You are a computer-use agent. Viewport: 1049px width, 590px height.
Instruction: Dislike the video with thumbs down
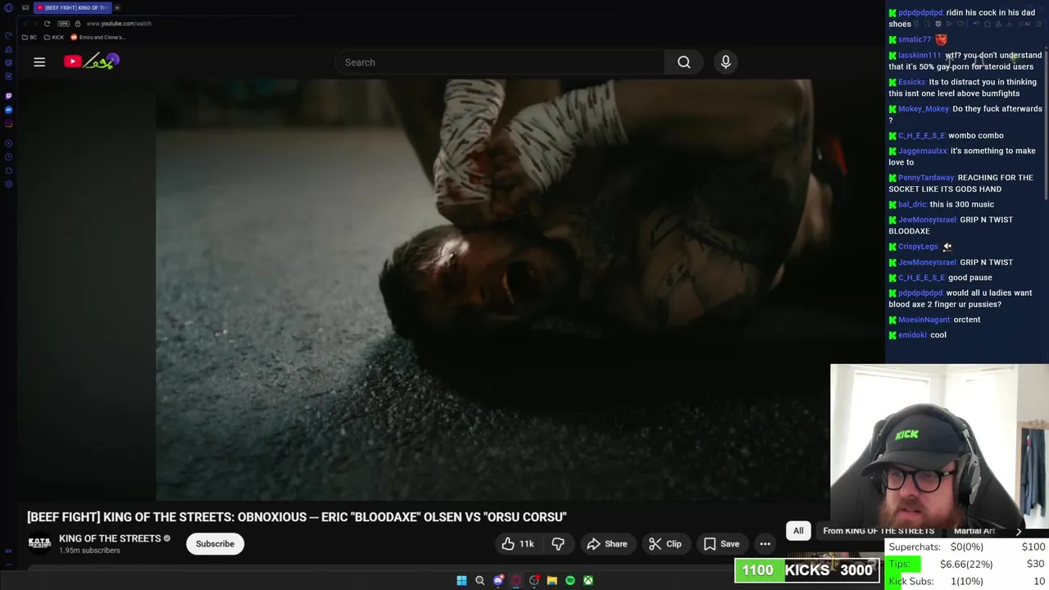click(558, 544)
